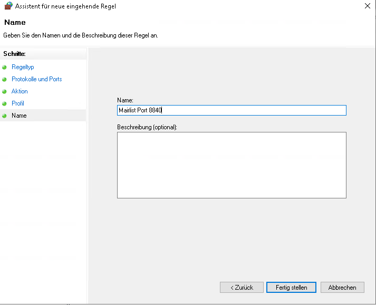Image resolution: width=376 pixels, height=305 pixels.
Task: Open the Protokolle und Ports step
Action: tap(37, 79)
